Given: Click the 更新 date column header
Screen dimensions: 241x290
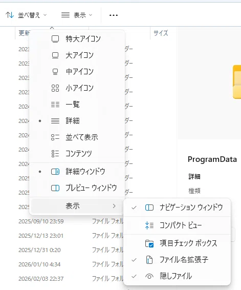Looking at the screenshot, I should (24, 33).
